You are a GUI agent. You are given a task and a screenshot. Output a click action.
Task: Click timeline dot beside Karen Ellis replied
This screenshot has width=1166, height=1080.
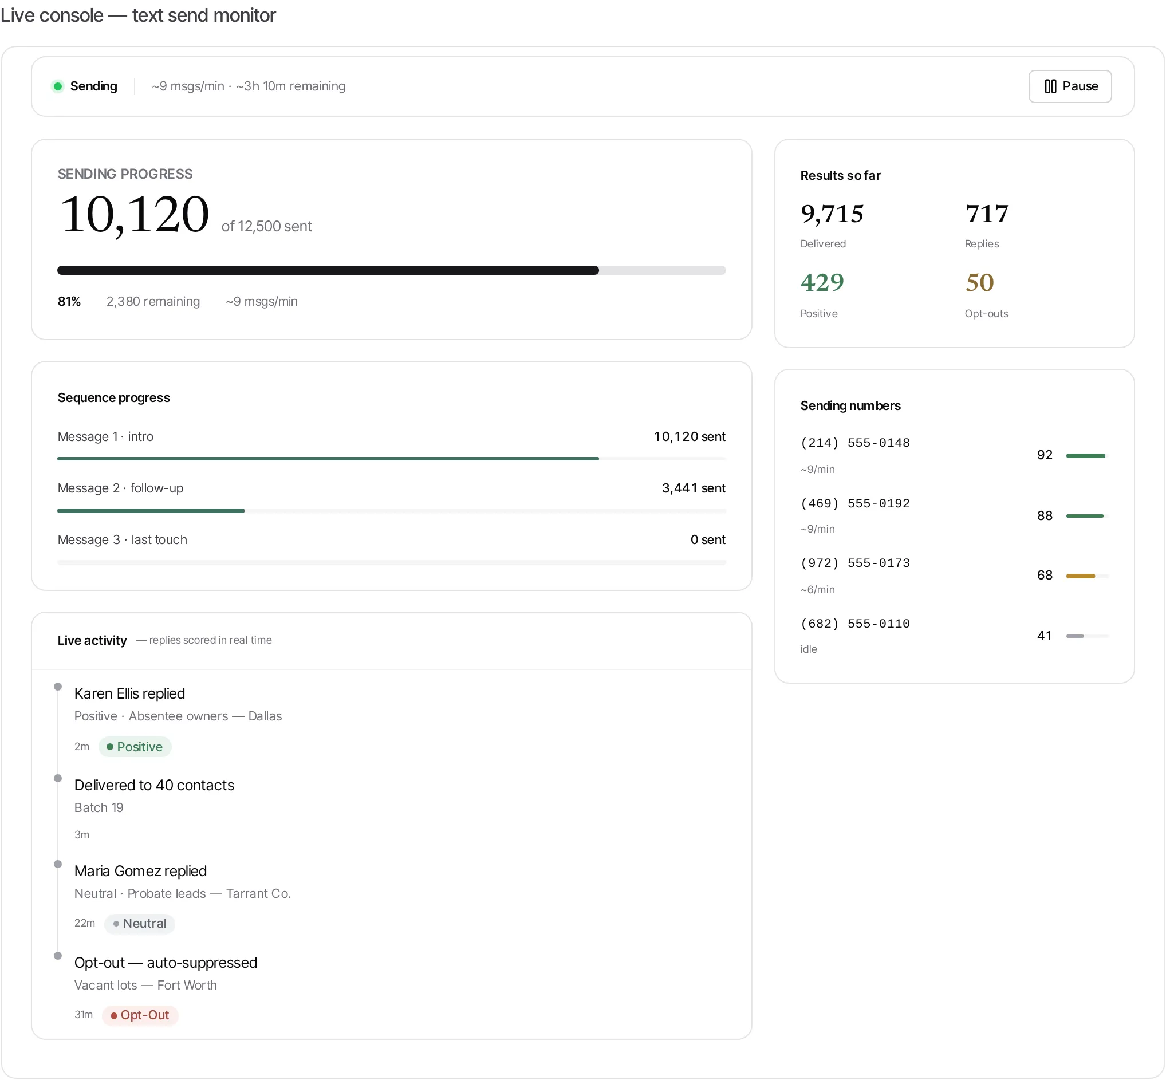[x=58, y=687]
